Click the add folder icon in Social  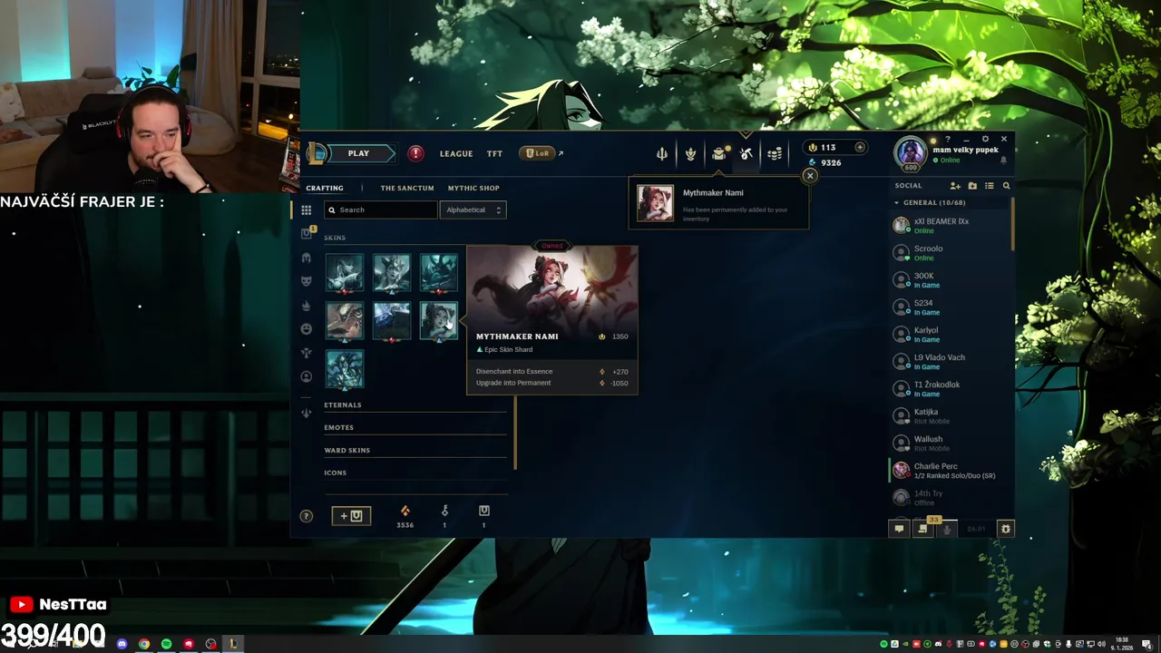point(972,186)
